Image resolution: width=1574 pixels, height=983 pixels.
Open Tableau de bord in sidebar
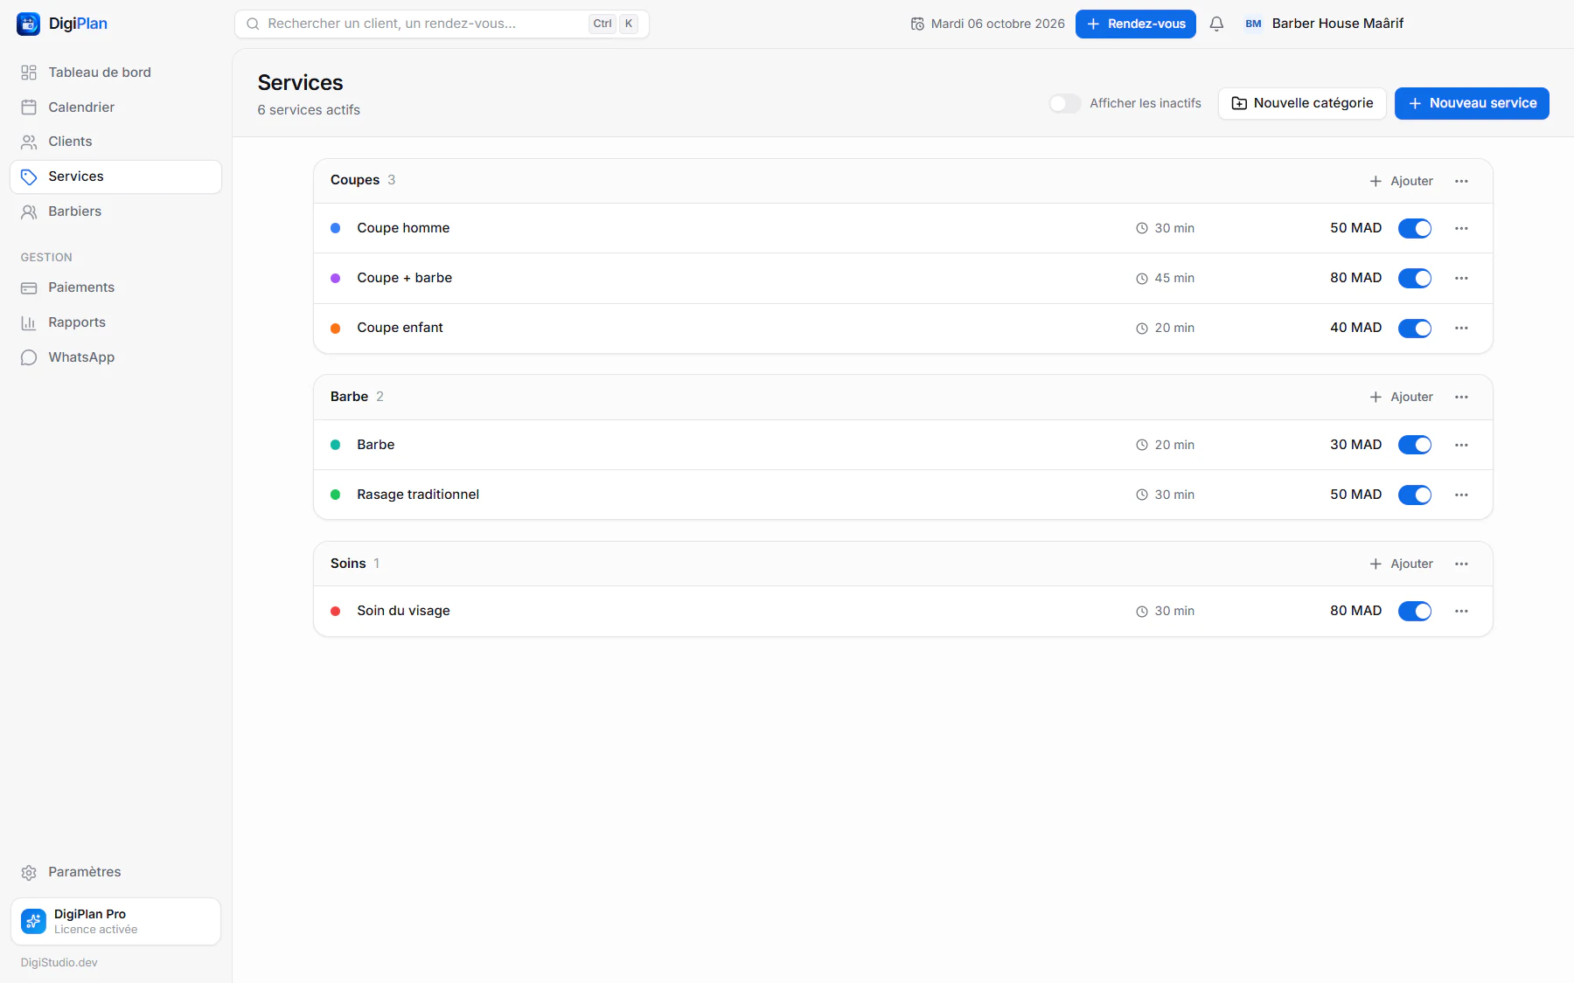coord(115,73)
